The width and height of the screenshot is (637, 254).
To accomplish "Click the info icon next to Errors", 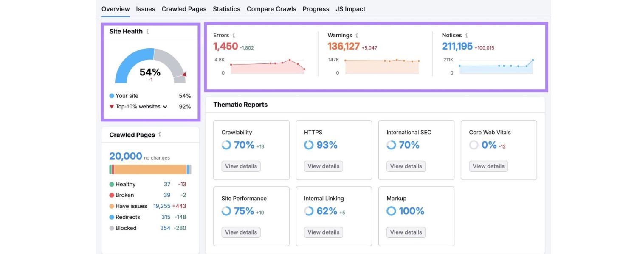I will (234, 36).
